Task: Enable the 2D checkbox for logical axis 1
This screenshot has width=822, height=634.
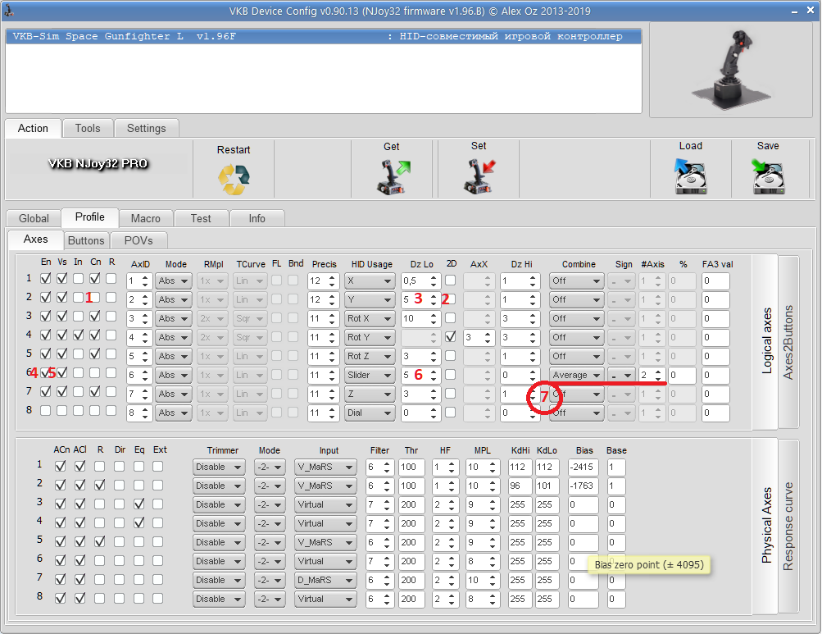Action: [451, 280]
